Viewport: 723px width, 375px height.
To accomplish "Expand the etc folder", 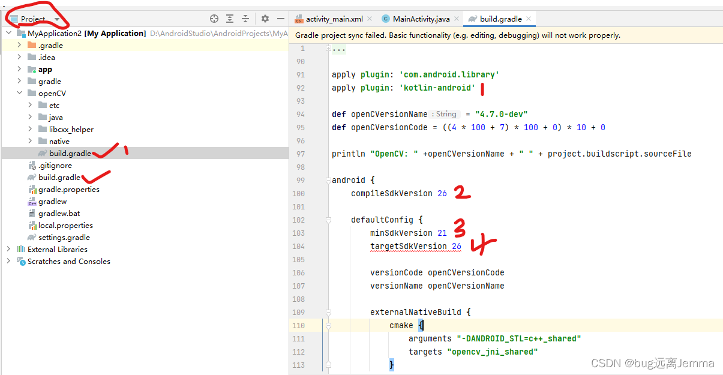I will coord(30,106).
